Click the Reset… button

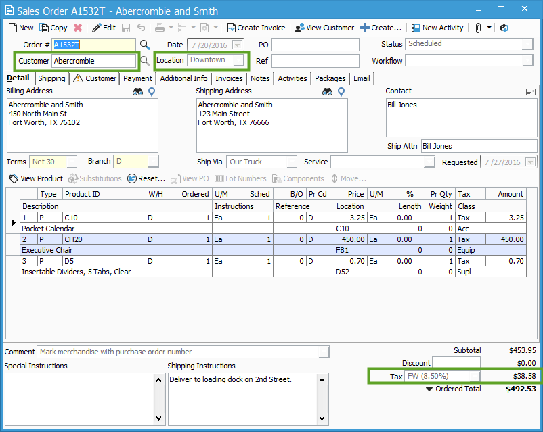(x=146, y=178)
